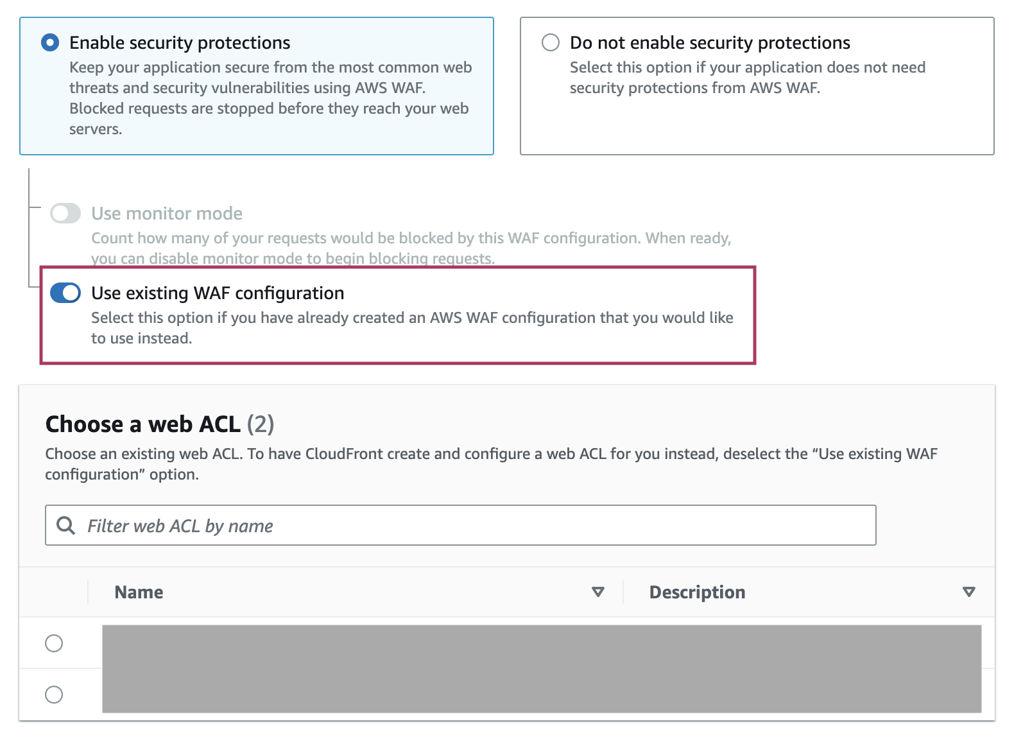Click the magnifier search icon
1014x737 pixels.
tap(65, 525)
